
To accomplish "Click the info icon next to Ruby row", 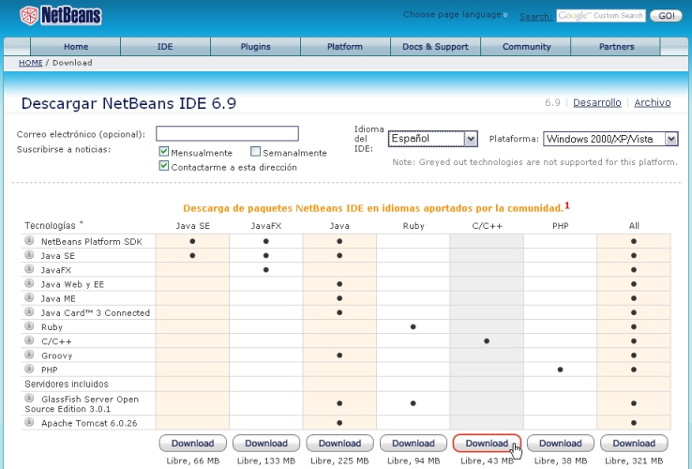I will [29, 325].
